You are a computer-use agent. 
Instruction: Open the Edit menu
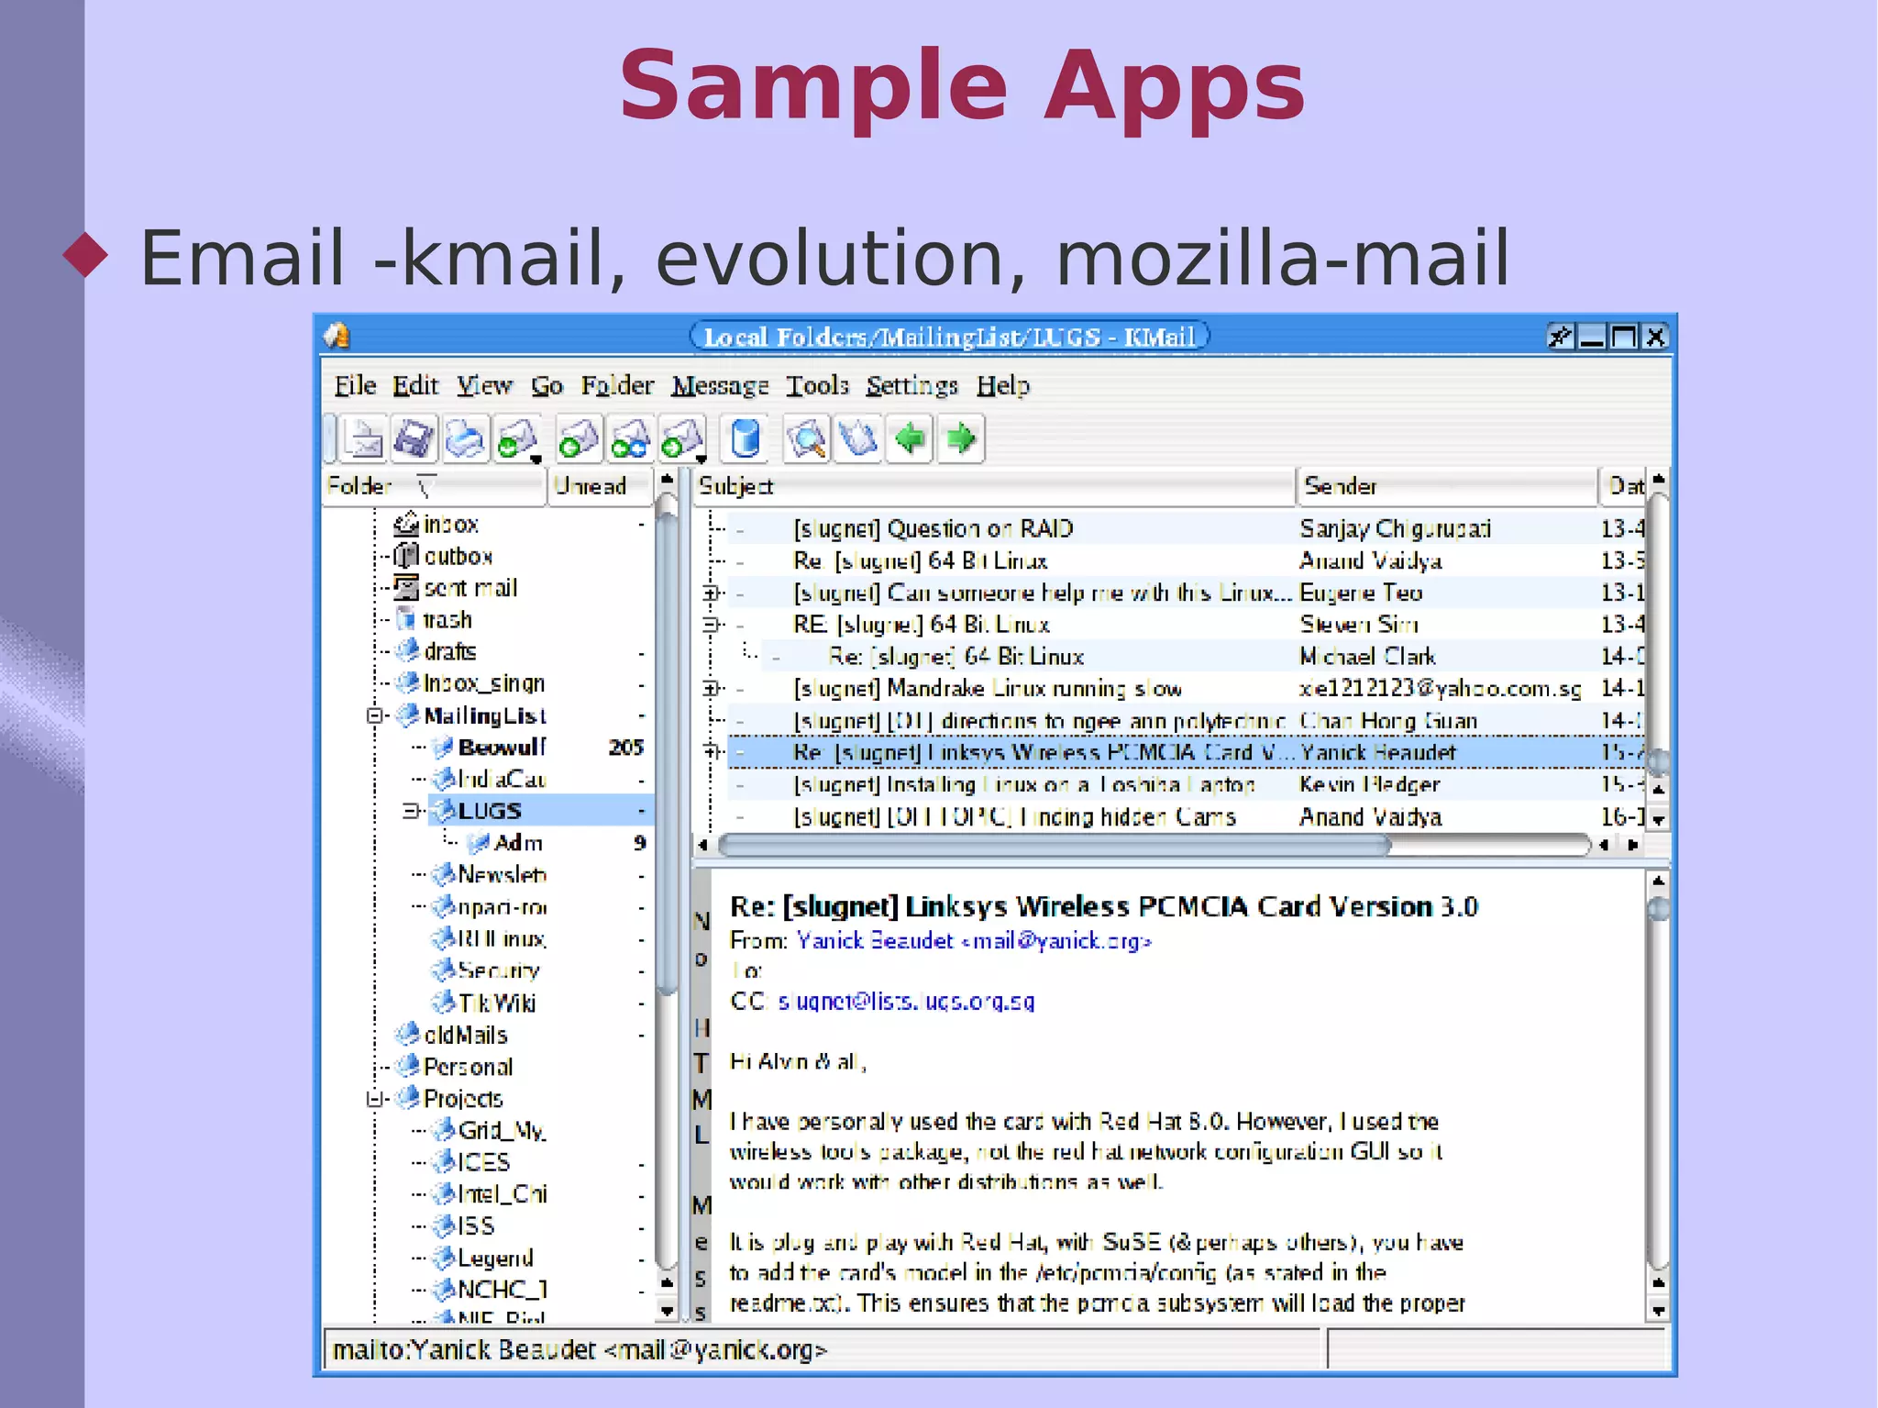(415, 385)
